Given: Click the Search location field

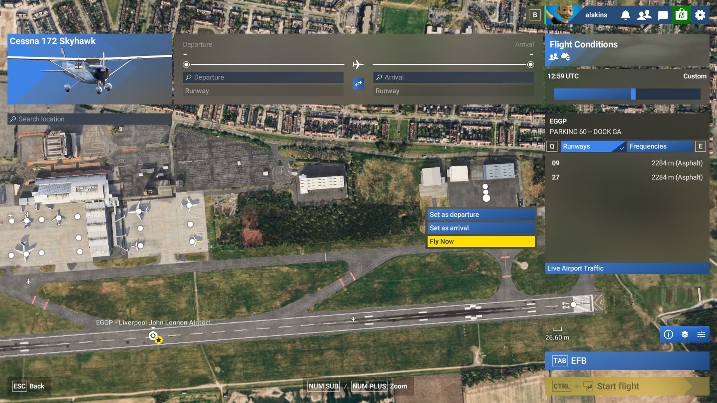Looking at the screenshot, I should point(90,119).
